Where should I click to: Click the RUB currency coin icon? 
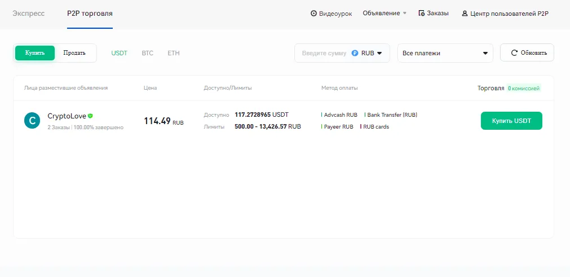(x=355, y=53)
